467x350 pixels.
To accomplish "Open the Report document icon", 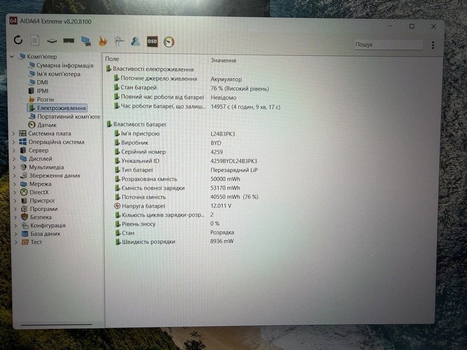I will click(35, 40).
